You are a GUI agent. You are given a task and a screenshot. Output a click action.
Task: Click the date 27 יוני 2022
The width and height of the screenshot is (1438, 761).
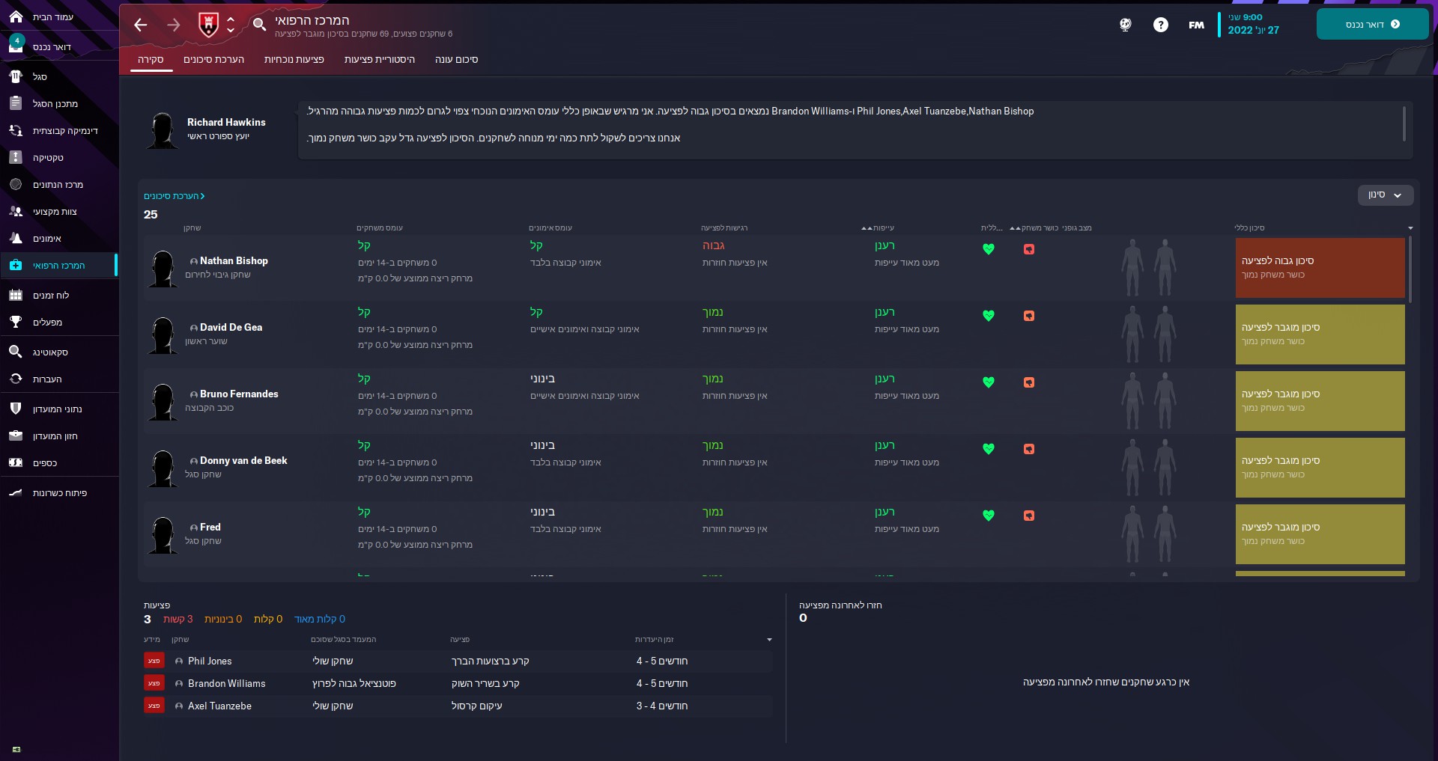[1253, 30]
